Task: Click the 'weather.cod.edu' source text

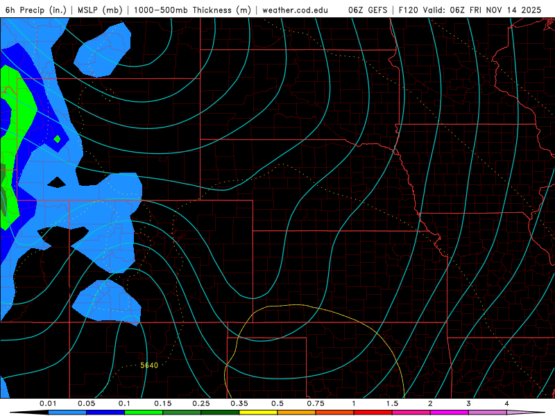Action: (x=295, y=10)
